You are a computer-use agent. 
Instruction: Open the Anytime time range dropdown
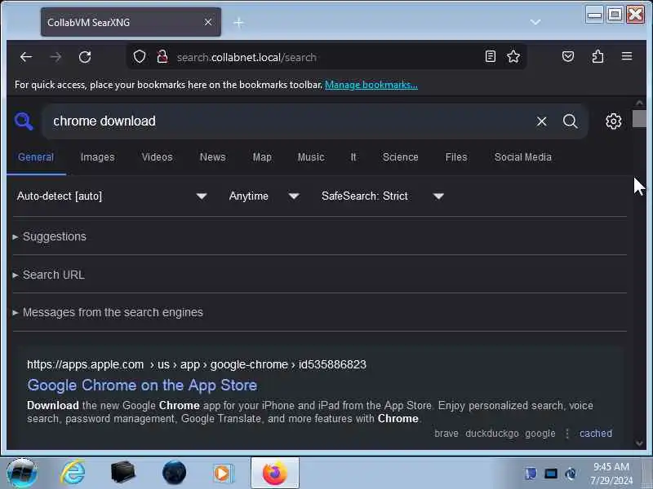click(x=264, y=196)
